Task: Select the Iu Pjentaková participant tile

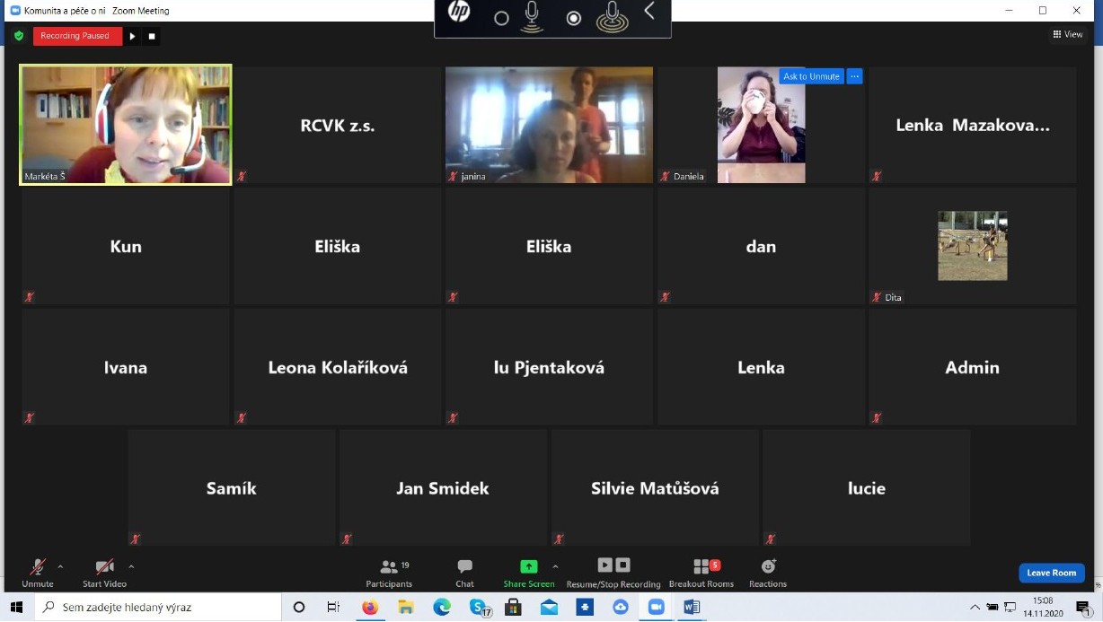Action: [549, 367]
